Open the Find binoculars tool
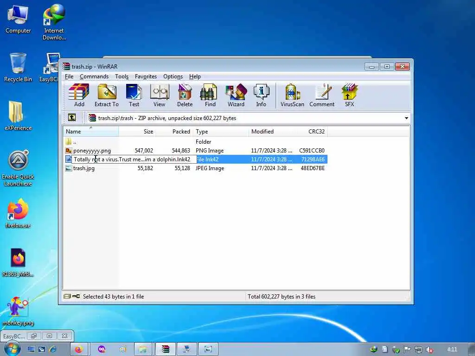The image size is (475, 356). 210,95
